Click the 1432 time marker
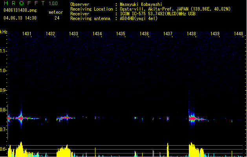The height and width of the screenshot is (157, 247). pos(50,34)
